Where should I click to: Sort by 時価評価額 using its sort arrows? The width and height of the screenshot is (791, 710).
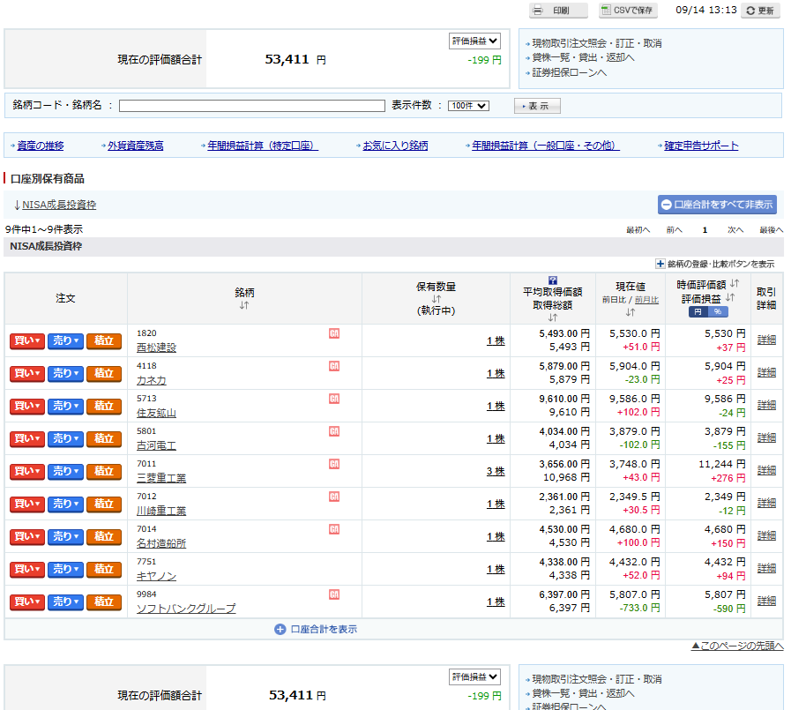735,284
